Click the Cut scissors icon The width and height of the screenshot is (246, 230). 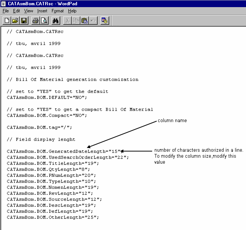click(68, 21)
